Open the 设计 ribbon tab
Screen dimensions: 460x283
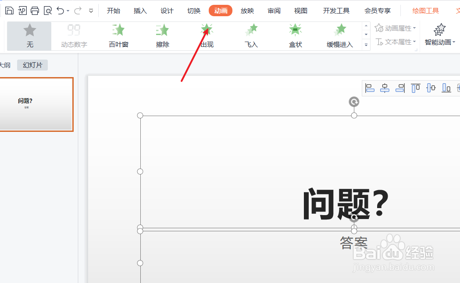coord(167,11)
